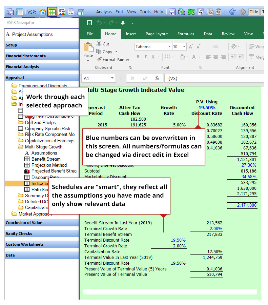
Task: Toggle Center horizontal alignment
Action: [x=216, y=57]
